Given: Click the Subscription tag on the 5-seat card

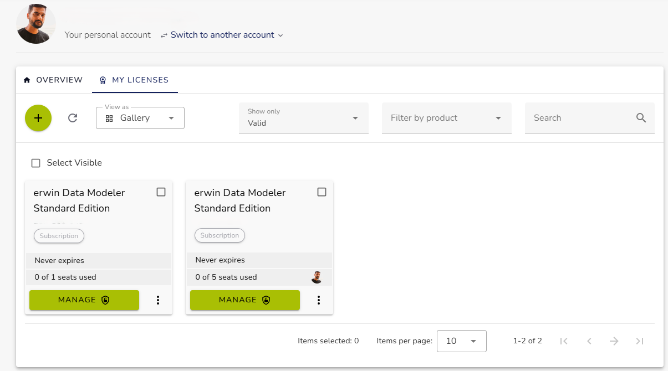Looking at the screenshot, I should pyautogui.click(x=220, y=235).
